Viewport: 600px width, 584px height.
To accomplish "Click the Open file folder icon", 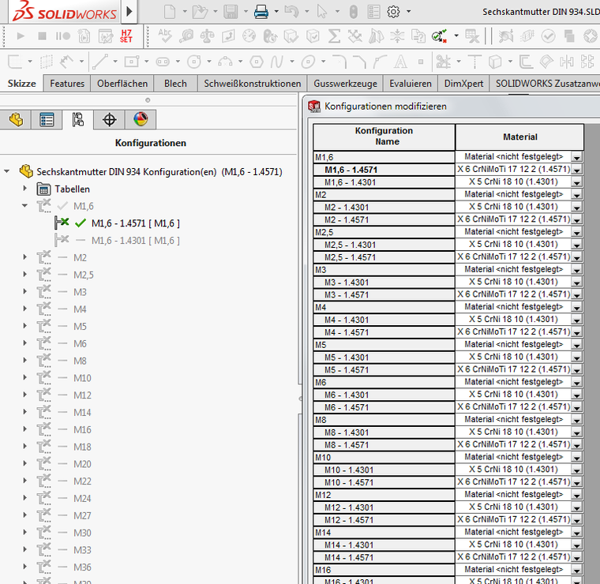I will click(x=200, y=12).
